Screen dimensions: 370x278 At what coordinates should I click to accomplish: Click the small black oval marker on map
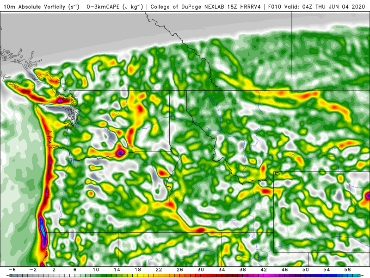click(x=277, y=174)
